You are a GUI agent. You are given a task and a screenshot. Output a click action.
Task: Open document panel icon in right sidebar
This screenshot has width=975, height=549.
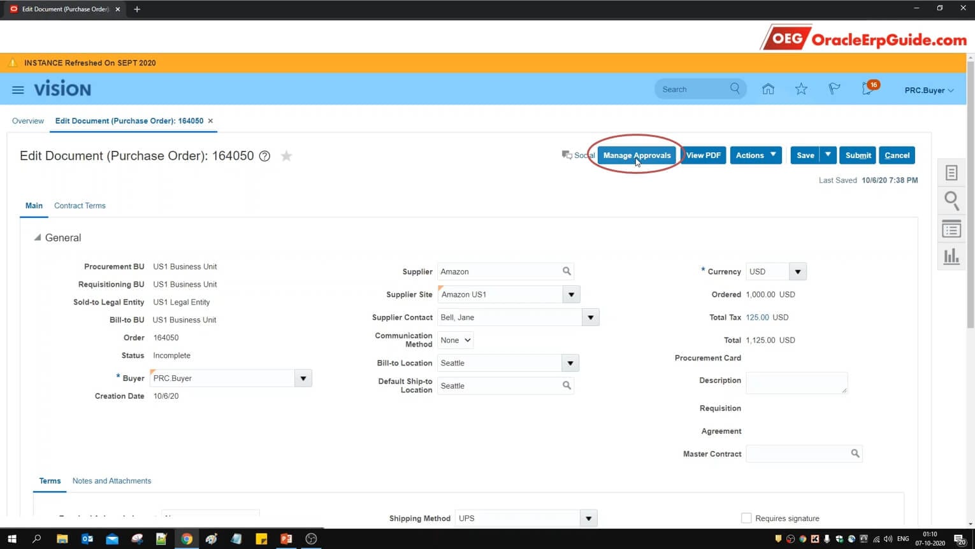[951, 173]
